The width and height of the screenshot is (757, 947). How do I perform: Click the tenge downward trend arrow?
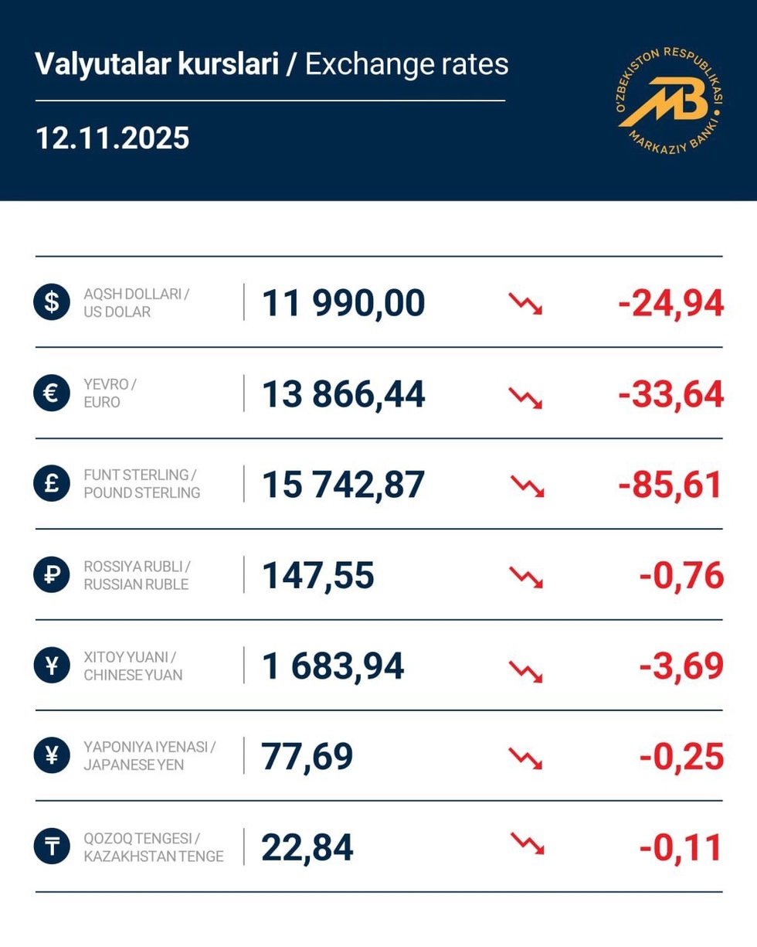[527, 843]
